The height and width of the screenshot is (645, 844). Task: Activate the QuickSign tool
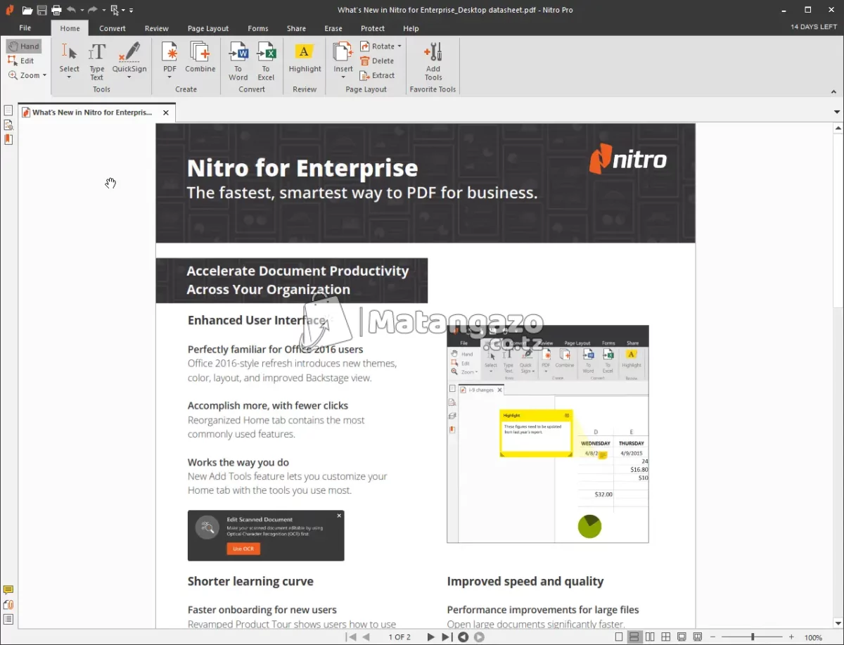pos(129,56)
